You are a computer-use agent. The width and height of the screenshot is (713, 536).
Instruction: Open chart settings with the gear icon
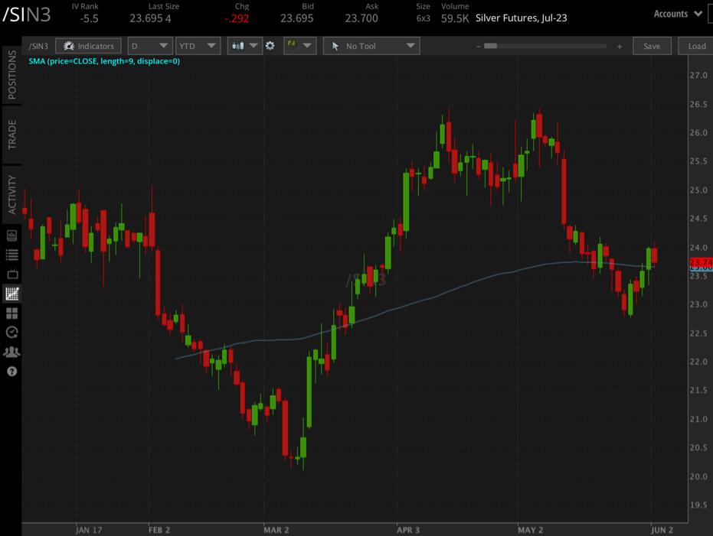270,46
